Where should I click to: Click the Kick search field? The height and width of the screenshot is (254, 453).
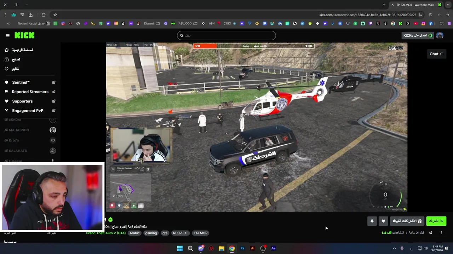coord(226,35)
